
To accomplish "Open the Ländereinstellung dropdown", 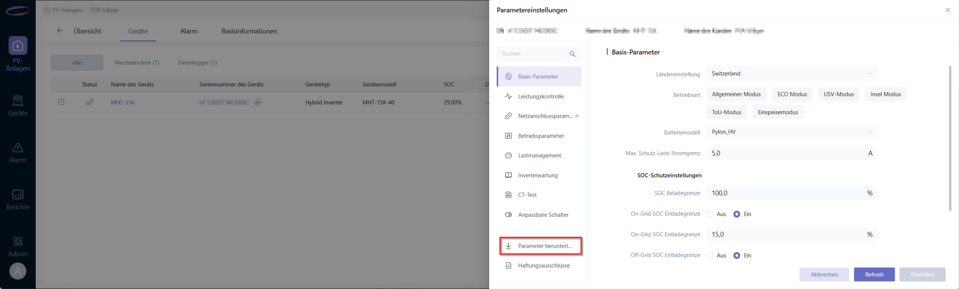I will [x=792, y=74].
